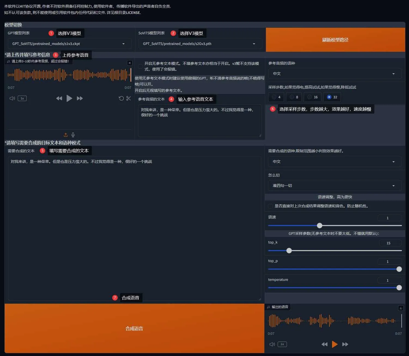409x356 pixels.
Task: Click the microphone record icon under reference audio
Action: tap(73, 135)
